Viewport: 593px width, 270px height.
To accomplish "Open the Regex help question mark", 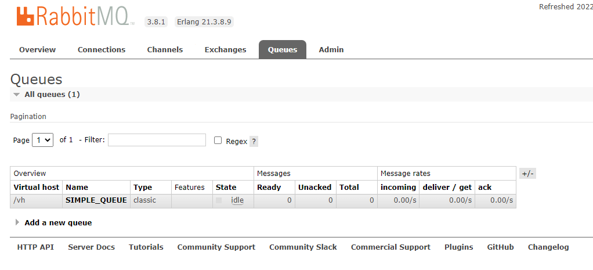I will click(254, 142).
